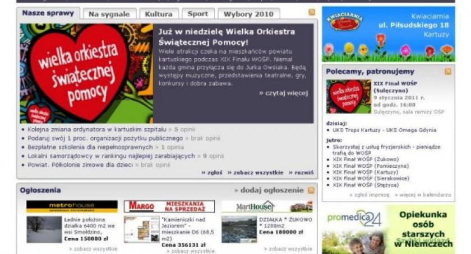Open the small WOŚP thumbnail in Polecamy
Viewport: 471px width, 254px height.
348,97
